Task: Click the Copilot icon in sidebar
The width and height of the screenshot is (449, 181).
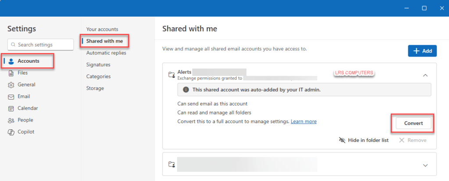Action: pos(11,132)
